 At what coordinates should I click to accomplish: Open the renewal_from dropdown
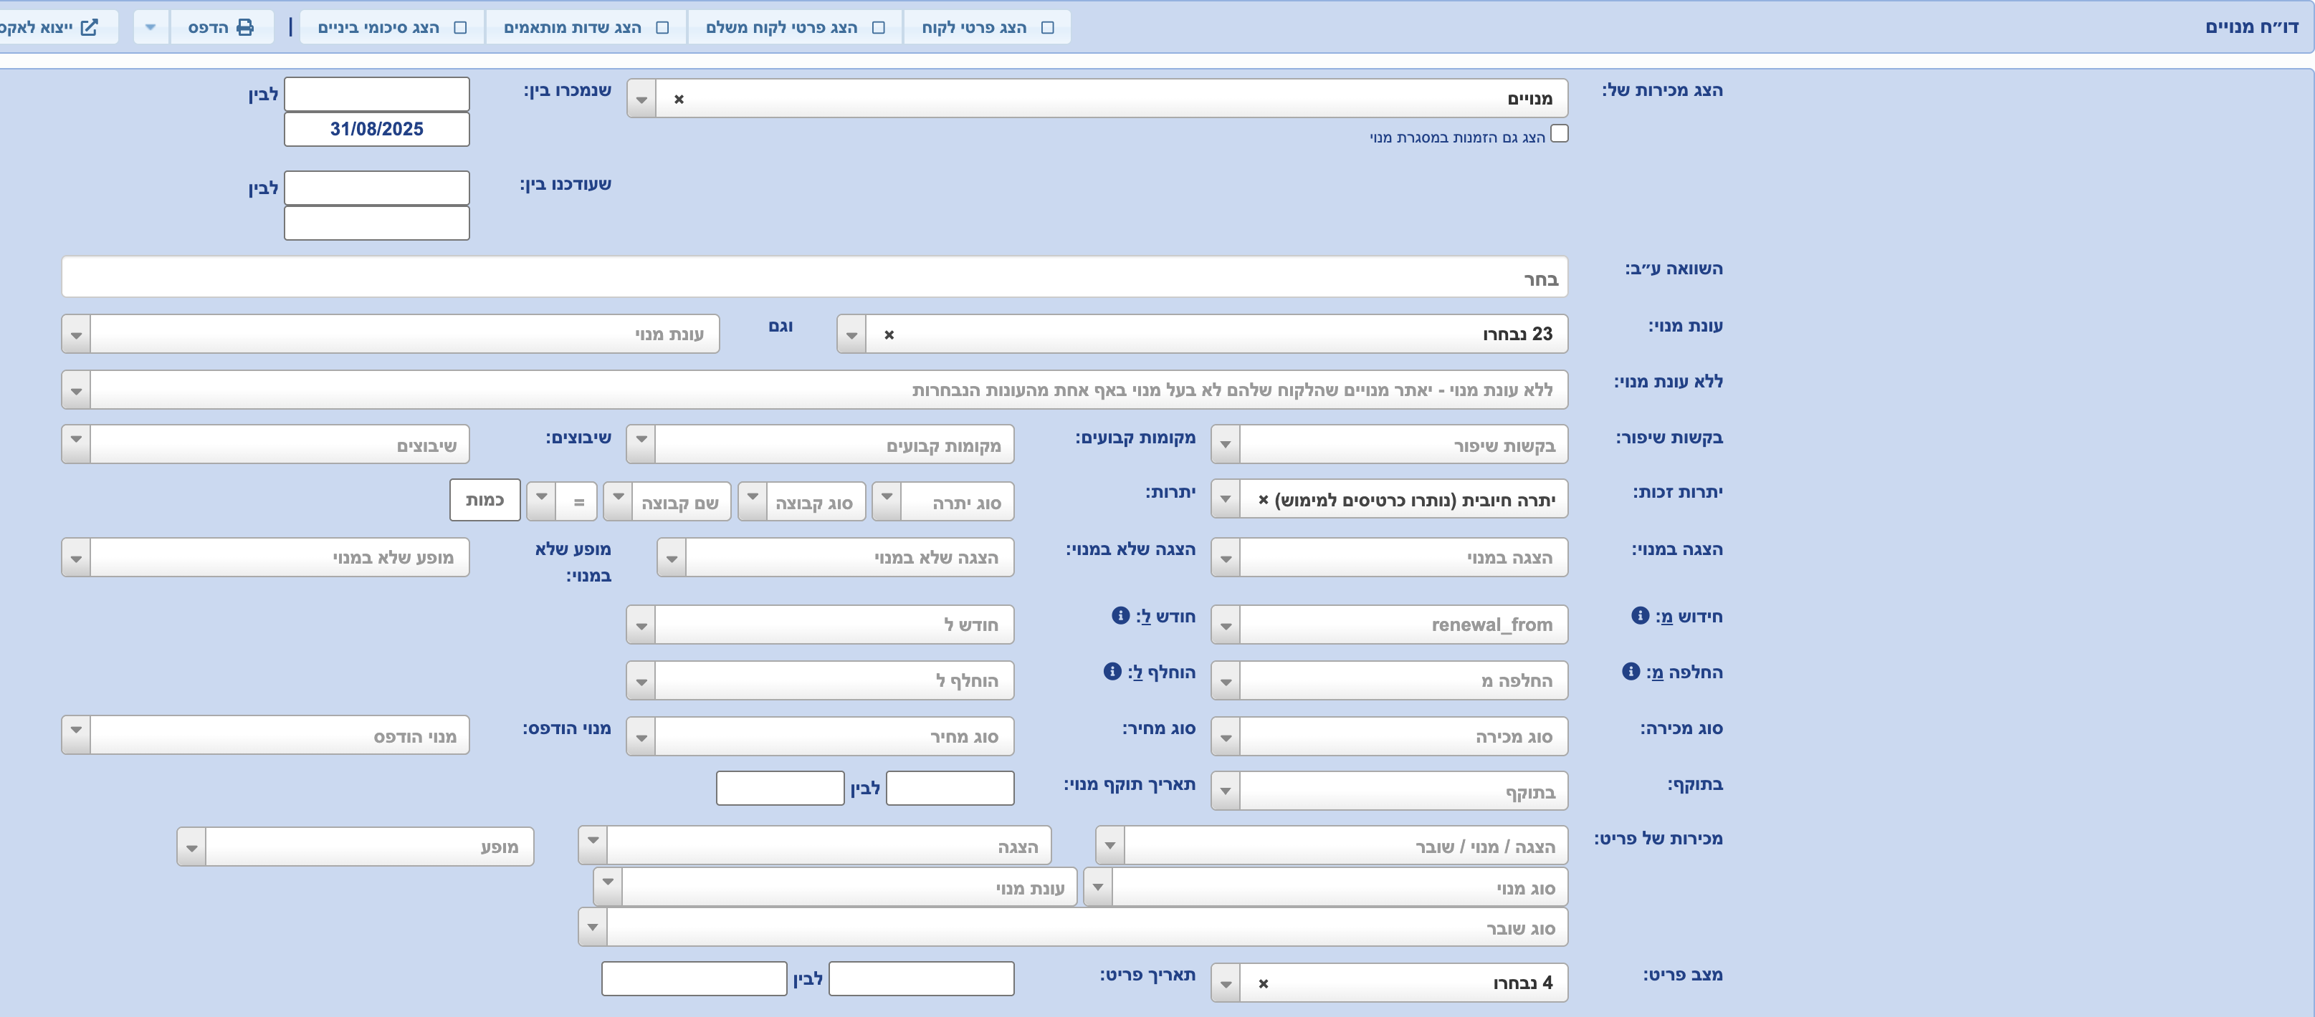click(x=1226, y=625)
